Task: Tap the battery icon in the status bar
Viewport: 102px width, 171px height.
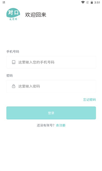Action: [x=92, y=2]
